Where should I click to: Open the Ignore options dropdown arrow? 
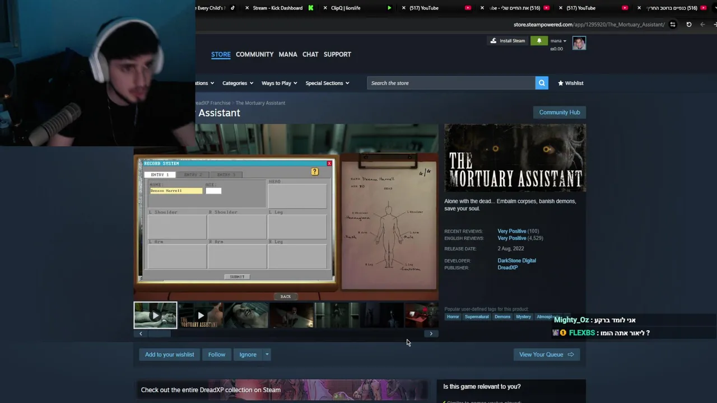click(267, 354)
